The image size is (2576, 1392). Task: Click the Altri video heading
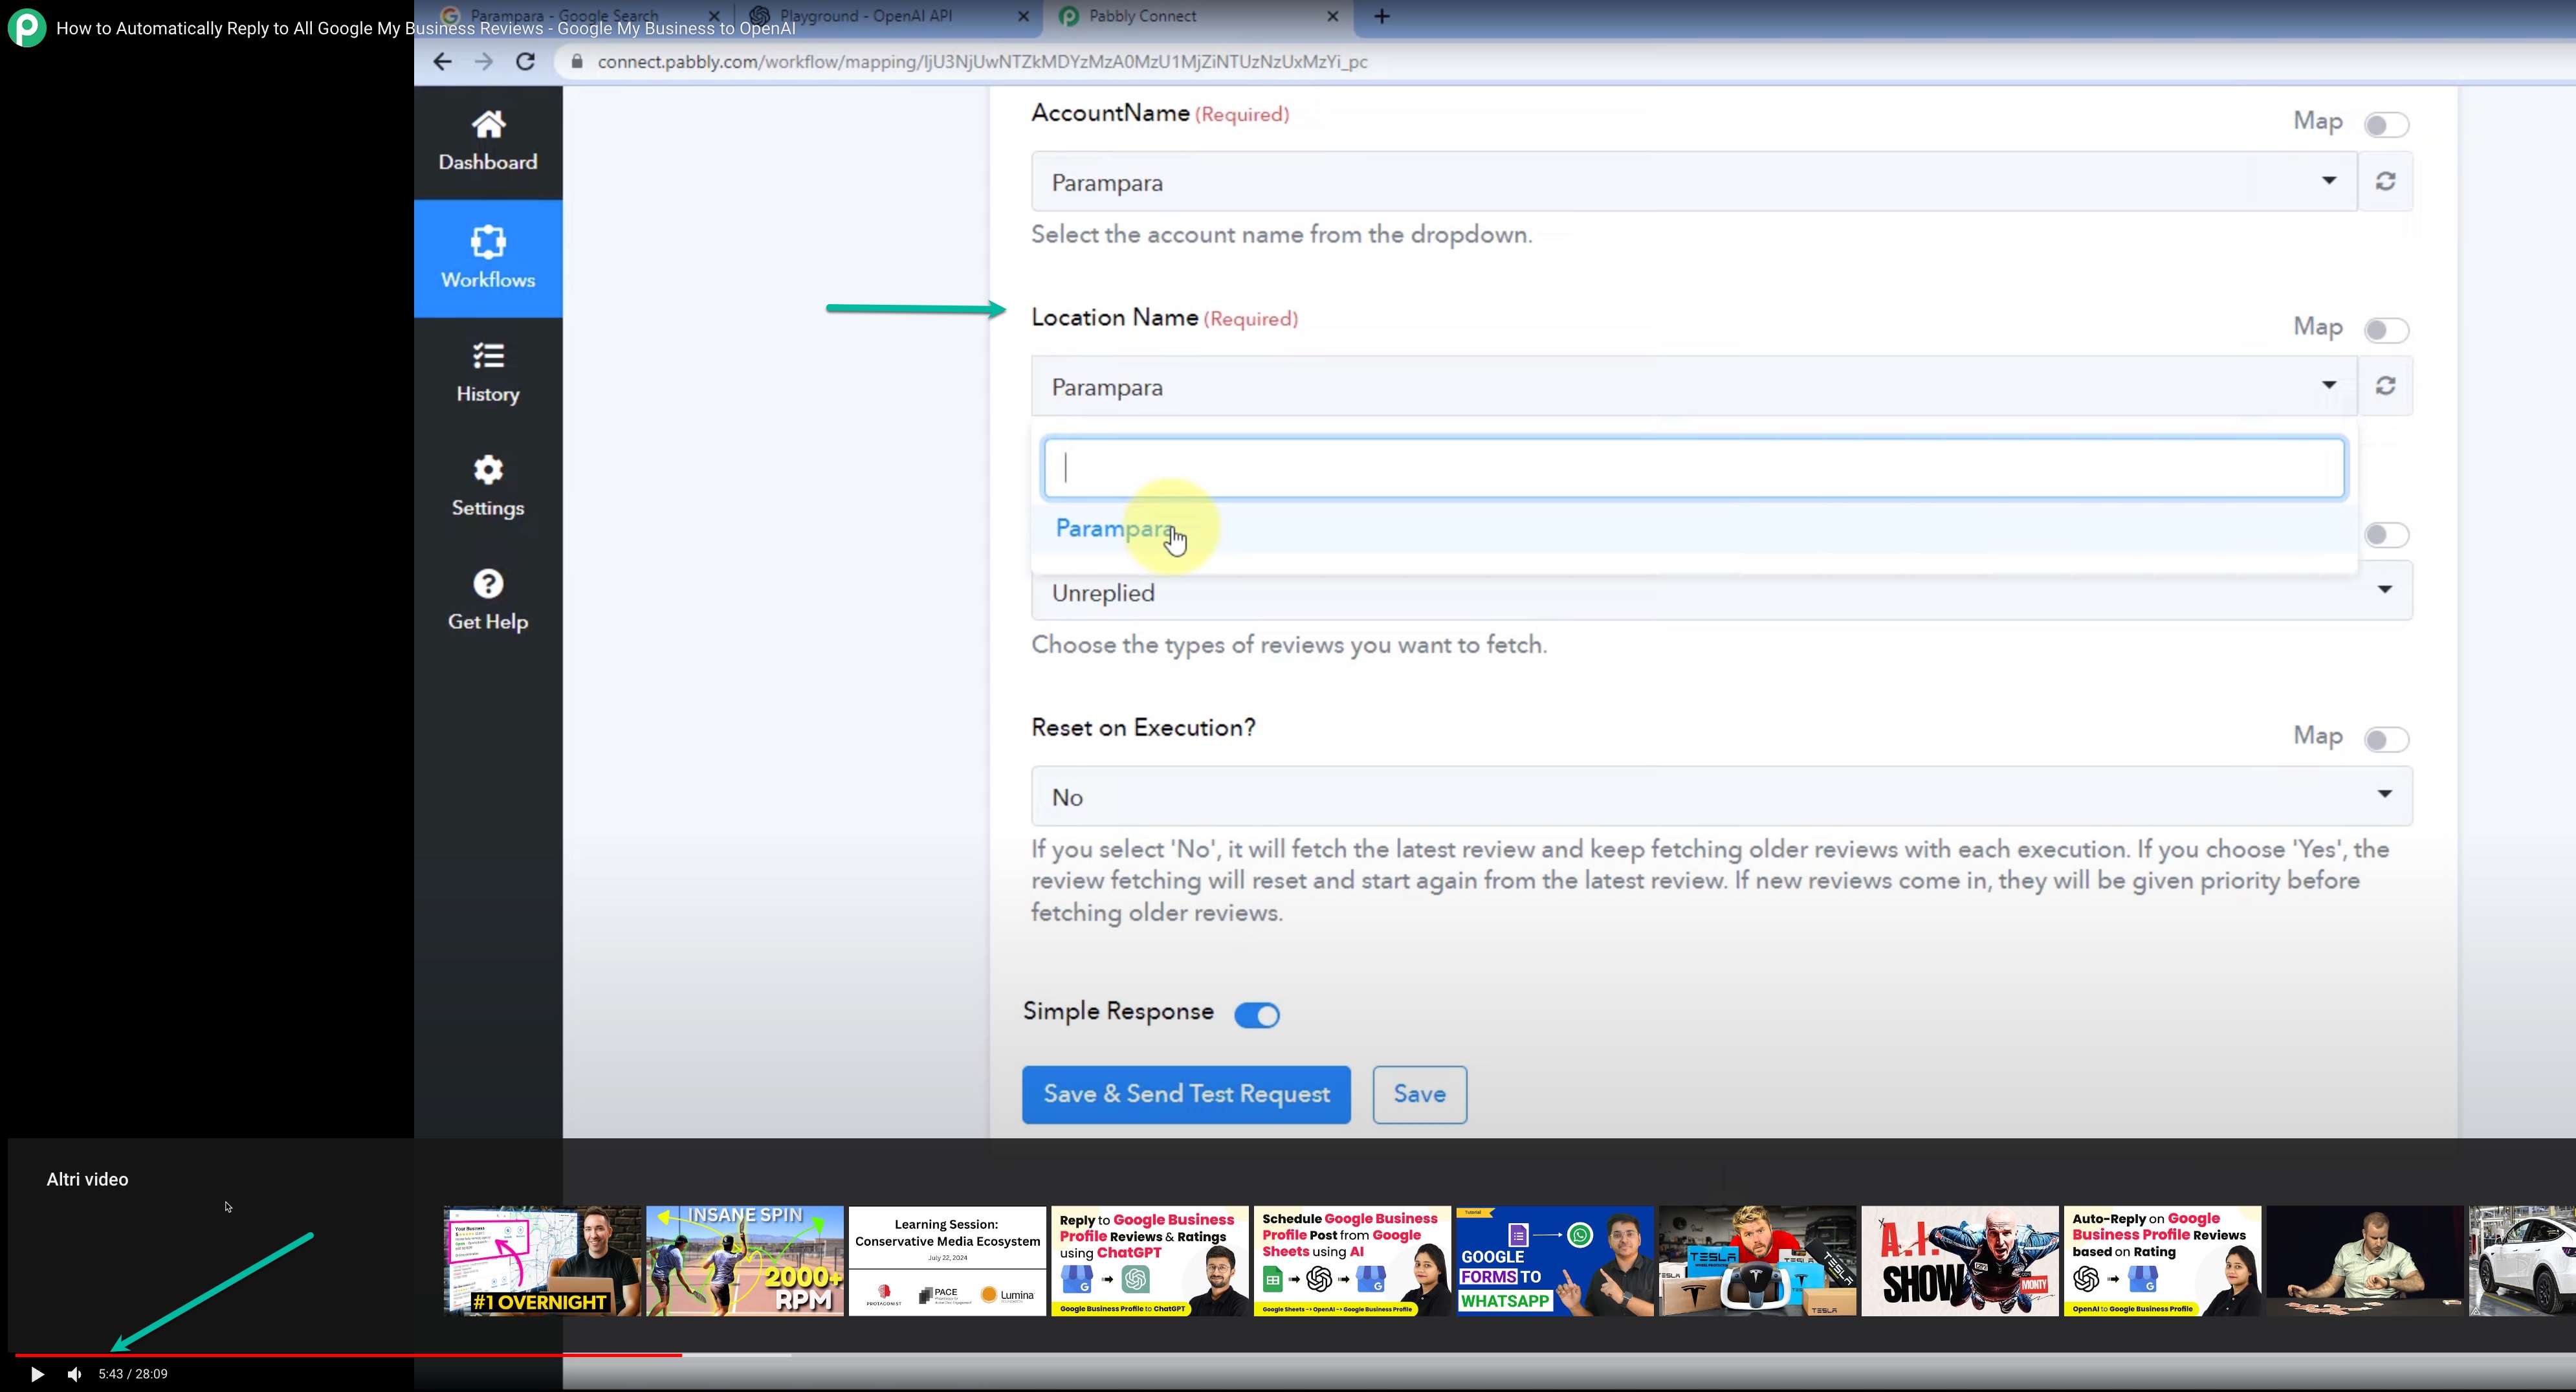click(x=87, y=1180)
